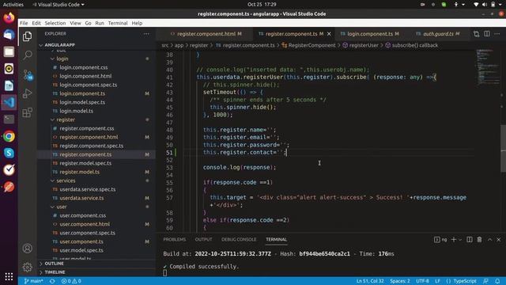Kill the terminal with the trash icon
This screenshot has height=285, width=506.
click(x=480, y=239)
